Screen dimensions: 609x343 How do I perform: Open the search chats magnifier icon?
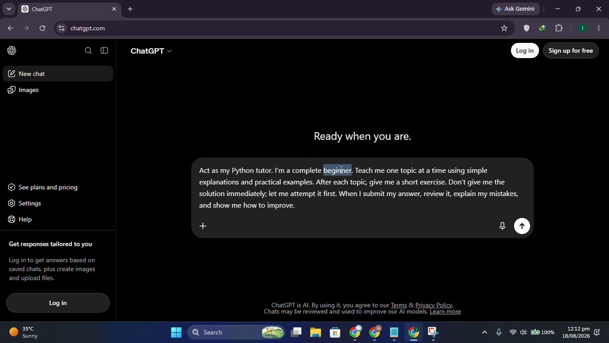coord(88,50)
